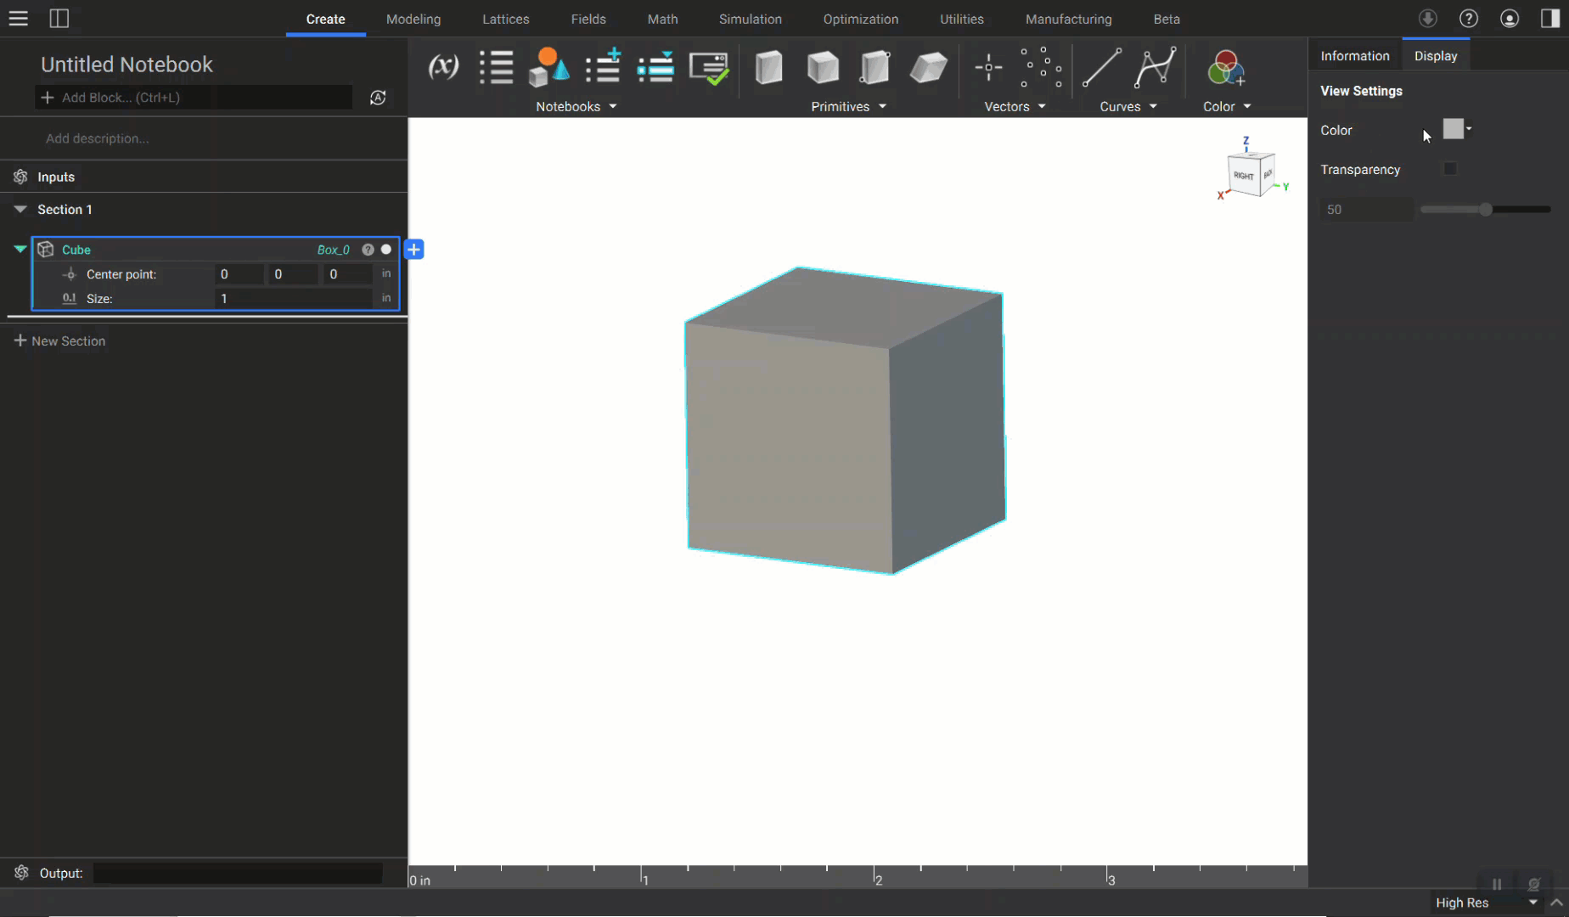Click the orange sphere shapes icon
This screenshot has width=1569, height=917.
click(548, 67)
